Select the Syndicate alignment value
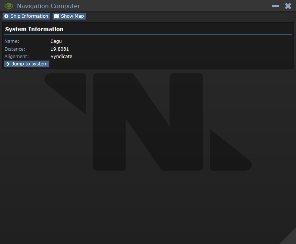The image size is (296, 244). tap(61, 57)
